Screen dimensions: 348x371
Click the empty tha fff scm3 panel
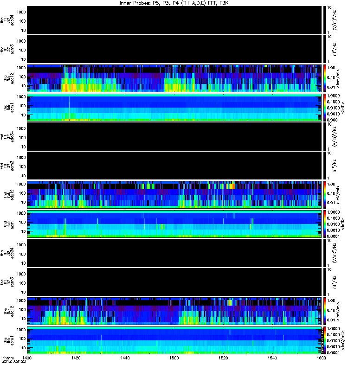coord(174,50)
